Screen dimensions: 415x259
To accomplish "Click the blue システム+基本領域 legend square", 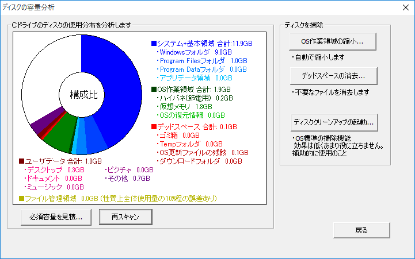I will click(154, 43).
